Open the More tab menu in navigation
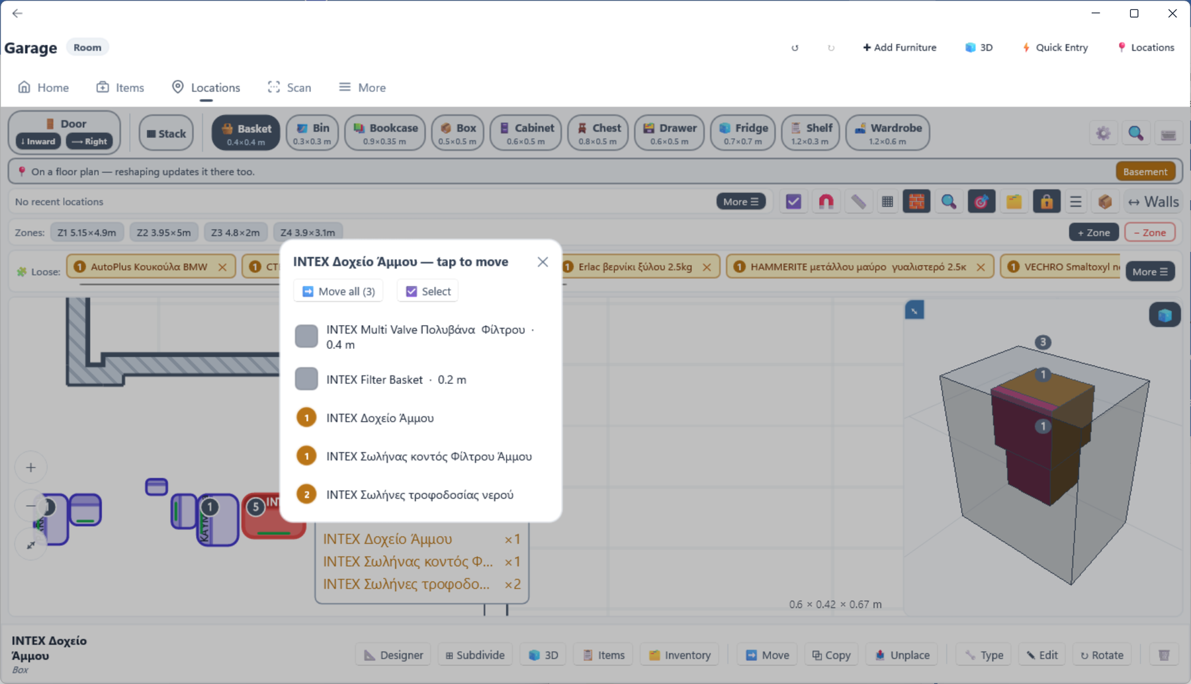 tap(363, 87)
